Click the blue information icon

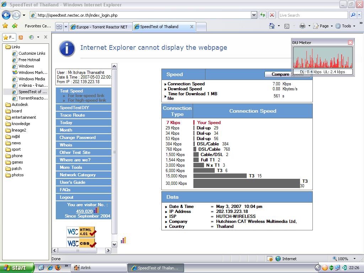[67, 49]
